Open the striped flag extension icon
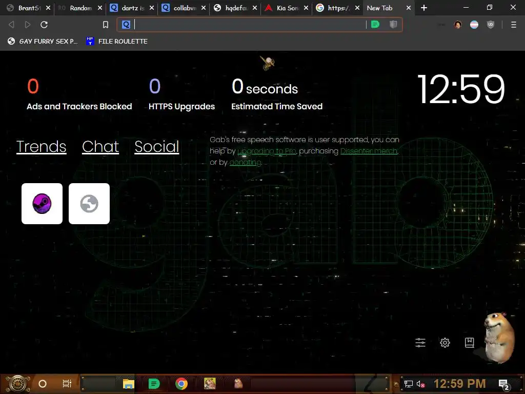The height and width of the screenshot is (394, 525). [x=474, y=25]
